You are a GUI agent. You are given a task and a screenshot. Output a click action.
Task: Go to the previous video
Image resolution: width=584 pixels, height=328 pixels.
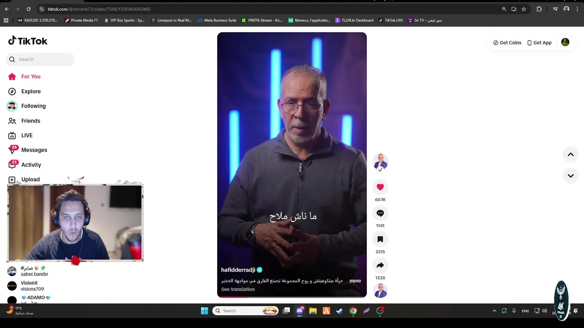click(570, 154)
